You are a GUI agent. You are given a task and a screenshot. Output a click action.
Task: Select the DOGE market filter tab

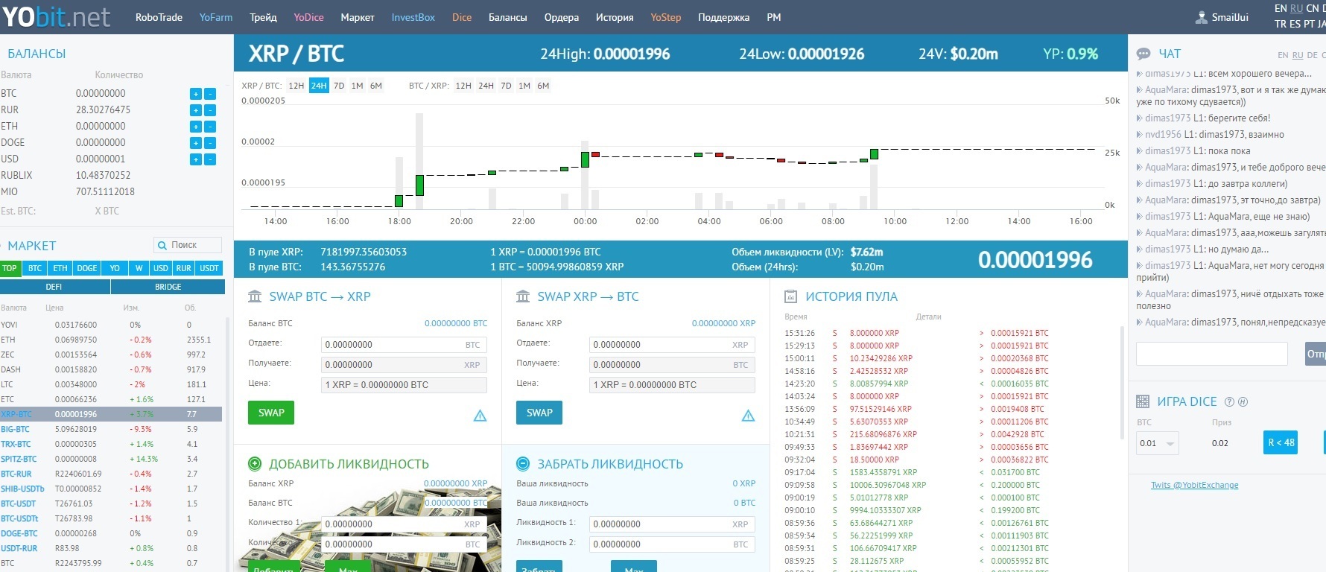point(87,268)
